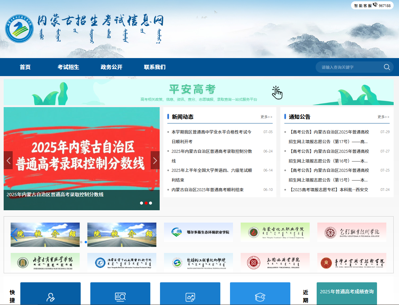Expand more items in 新闻动态 section
The height and width of the screenshot is (305, 399).
tap(266, 117)
